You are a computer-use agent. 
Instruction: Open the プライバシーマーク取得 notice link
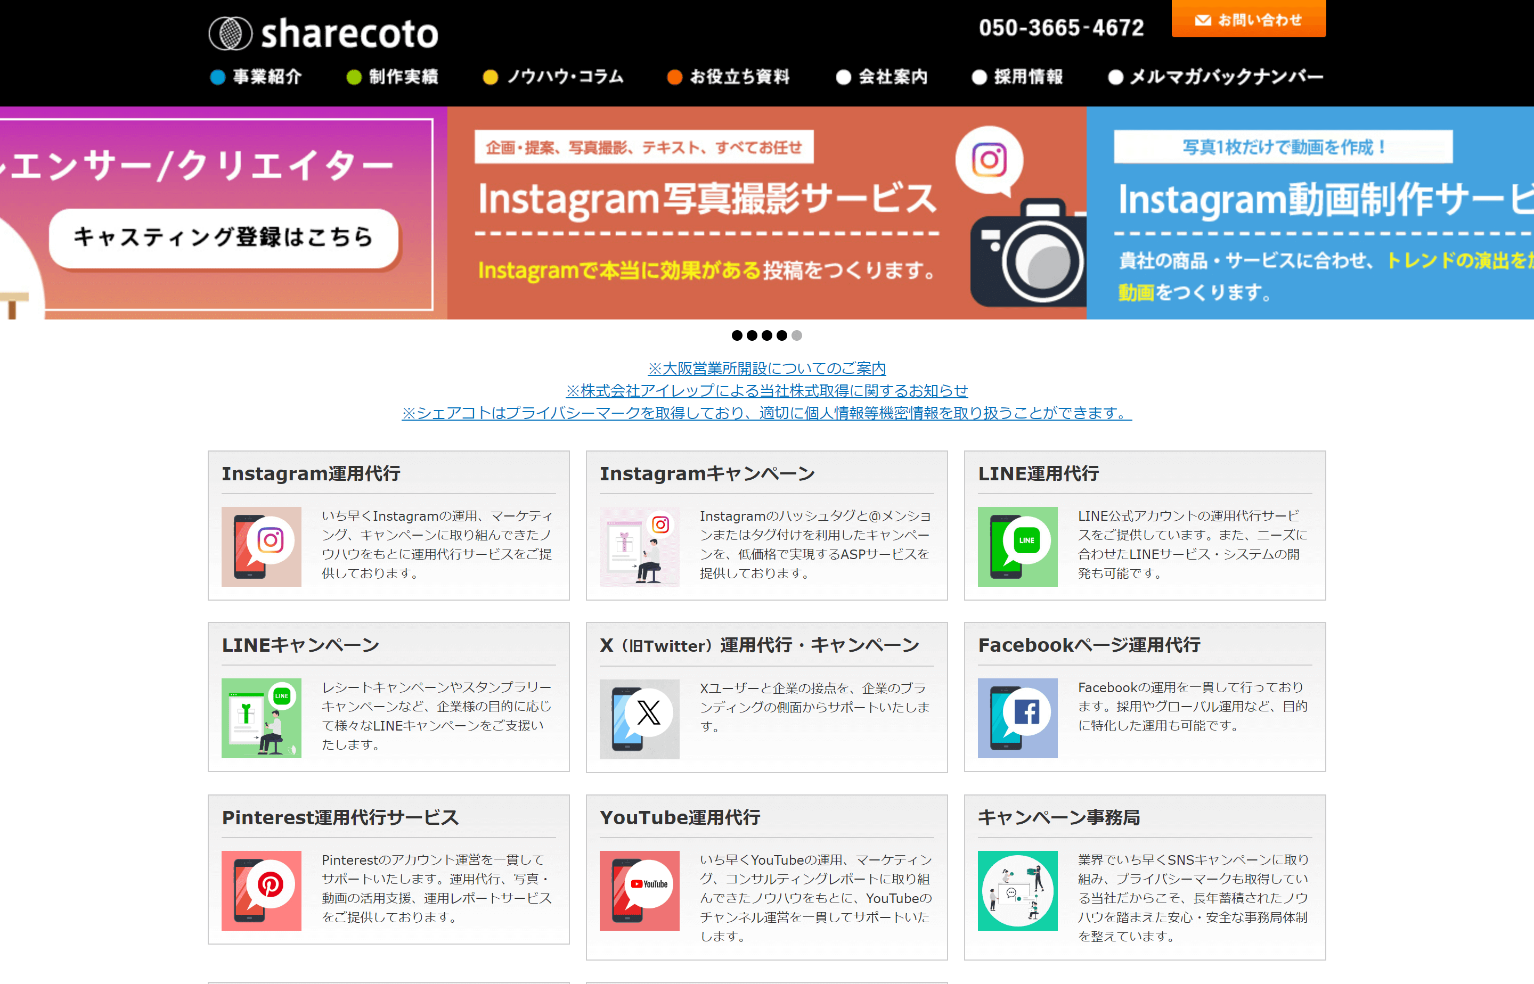[766, 413]
